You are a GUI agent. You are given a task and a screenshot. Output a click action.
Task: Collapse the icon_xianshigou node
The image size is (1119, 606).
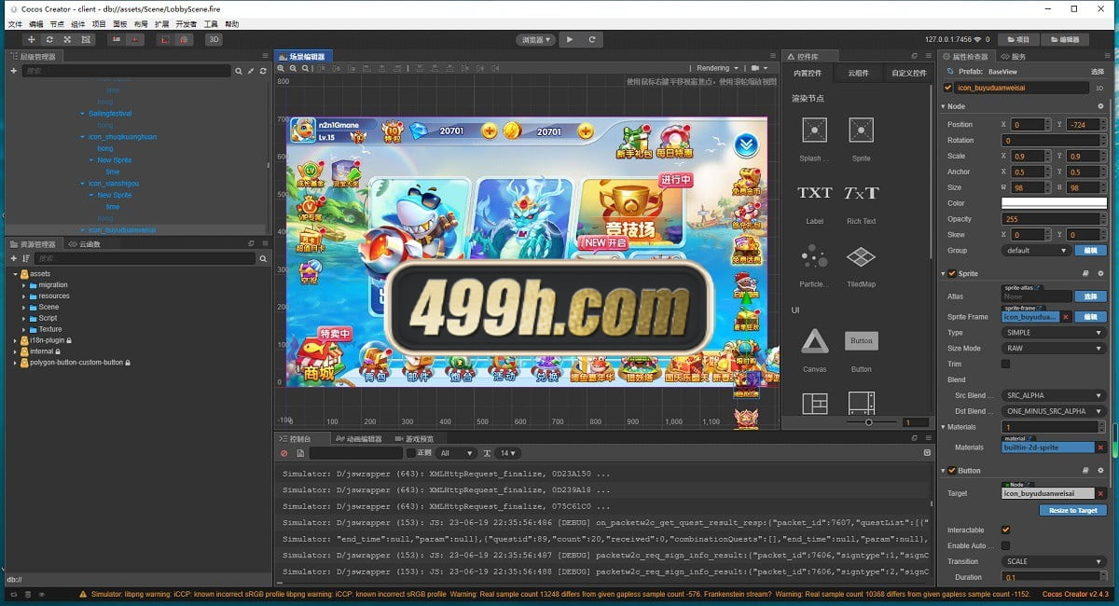click(83, 184)
